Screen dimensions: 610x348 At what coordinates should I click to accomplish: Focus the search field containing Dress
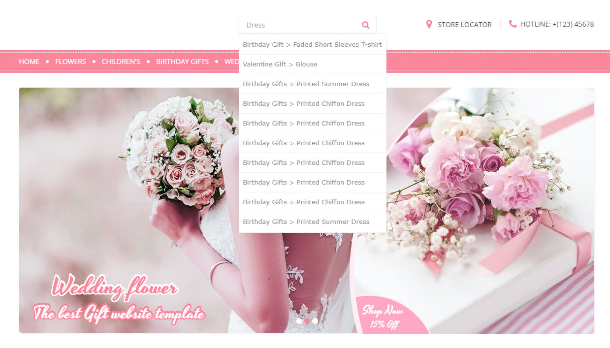[300, 25]
